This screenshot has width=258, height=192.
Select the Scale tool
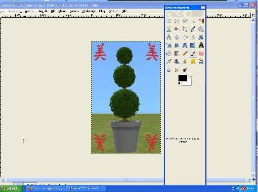point(169,45)
